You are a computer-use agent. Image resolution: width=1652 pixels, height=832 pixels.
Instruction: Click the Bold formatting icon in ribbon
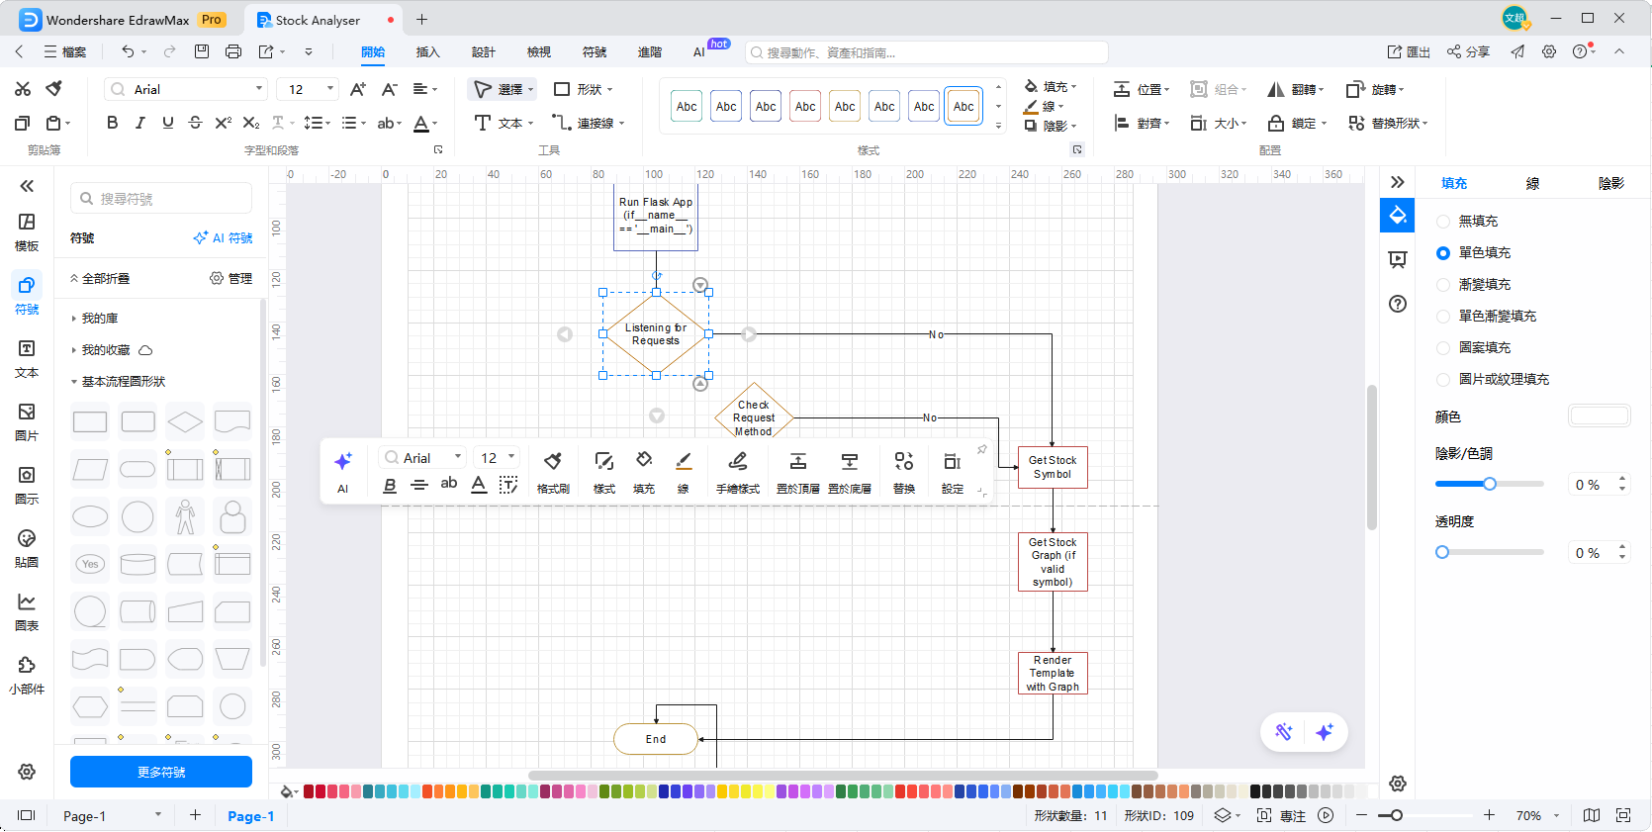point(112,123)
